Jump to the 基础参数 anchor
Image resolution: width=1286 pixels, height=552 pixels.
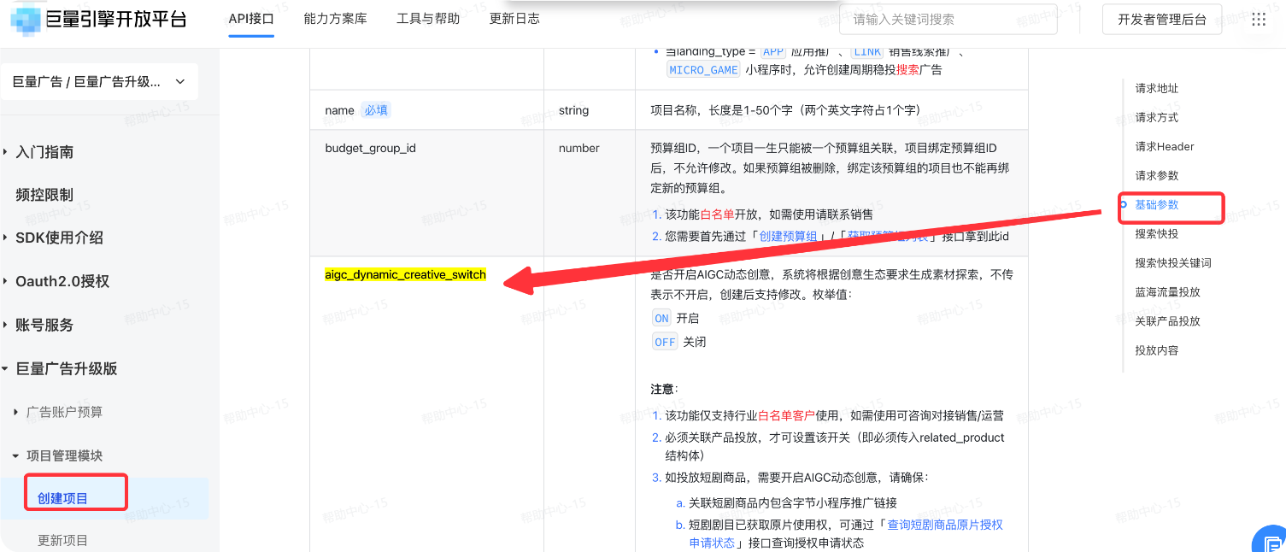click(x=1156, y=204)
